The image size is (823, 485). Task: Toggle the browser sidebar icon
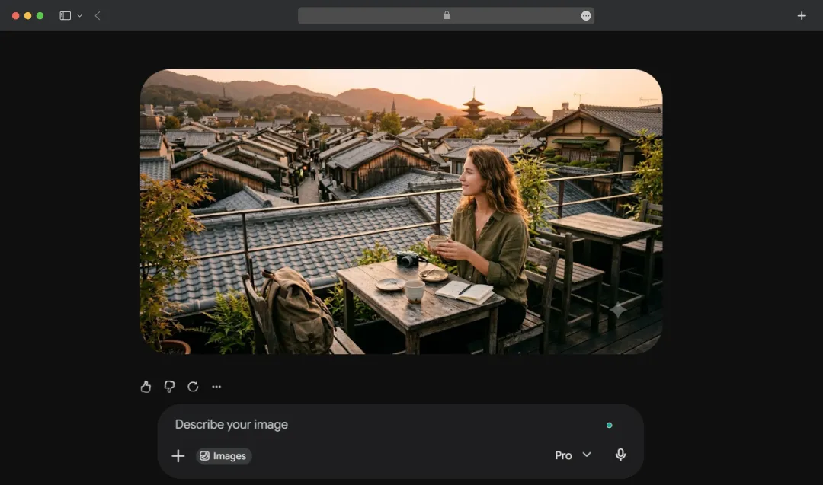(x=65, y=16)
